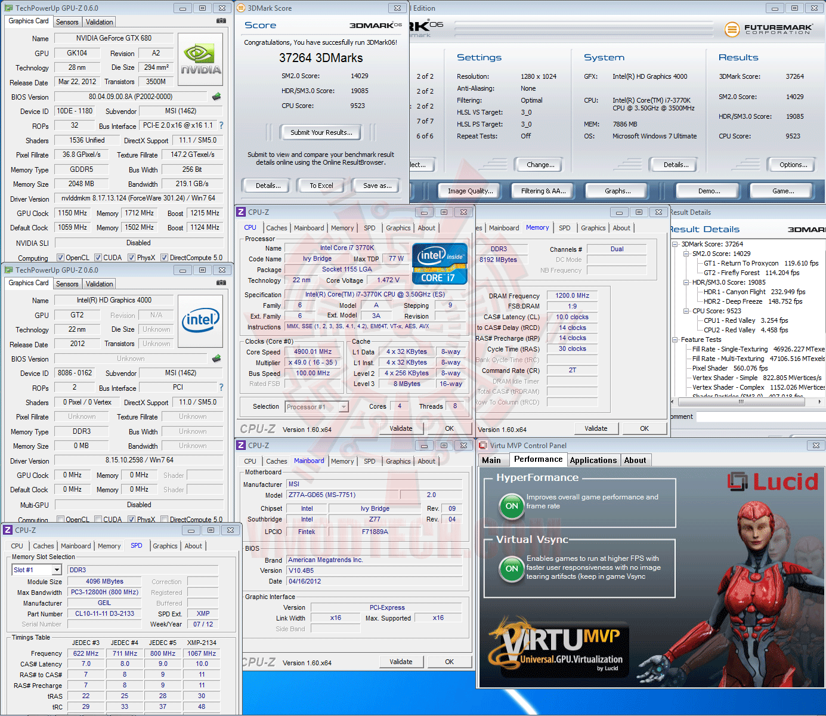Click the Filtering & AA... button

point(543,191)
